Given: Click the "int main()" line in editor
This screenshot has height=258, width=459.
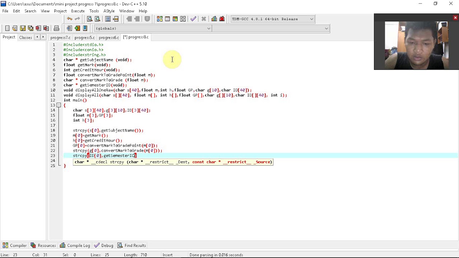Looking at the screenshot, I should point(75,100).
